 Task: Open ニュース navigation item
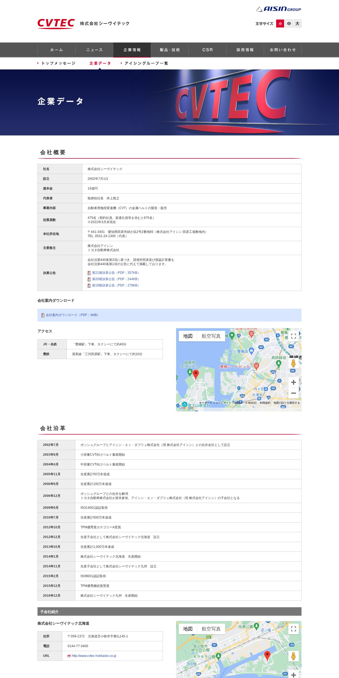coord(94,50)
